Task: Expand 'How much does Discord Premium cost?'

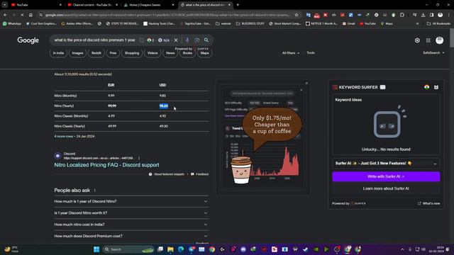Action: [131, 236]
